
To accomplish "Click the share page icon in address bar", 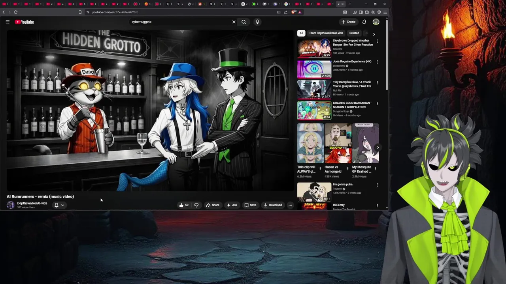I will [x=285, y=12].
